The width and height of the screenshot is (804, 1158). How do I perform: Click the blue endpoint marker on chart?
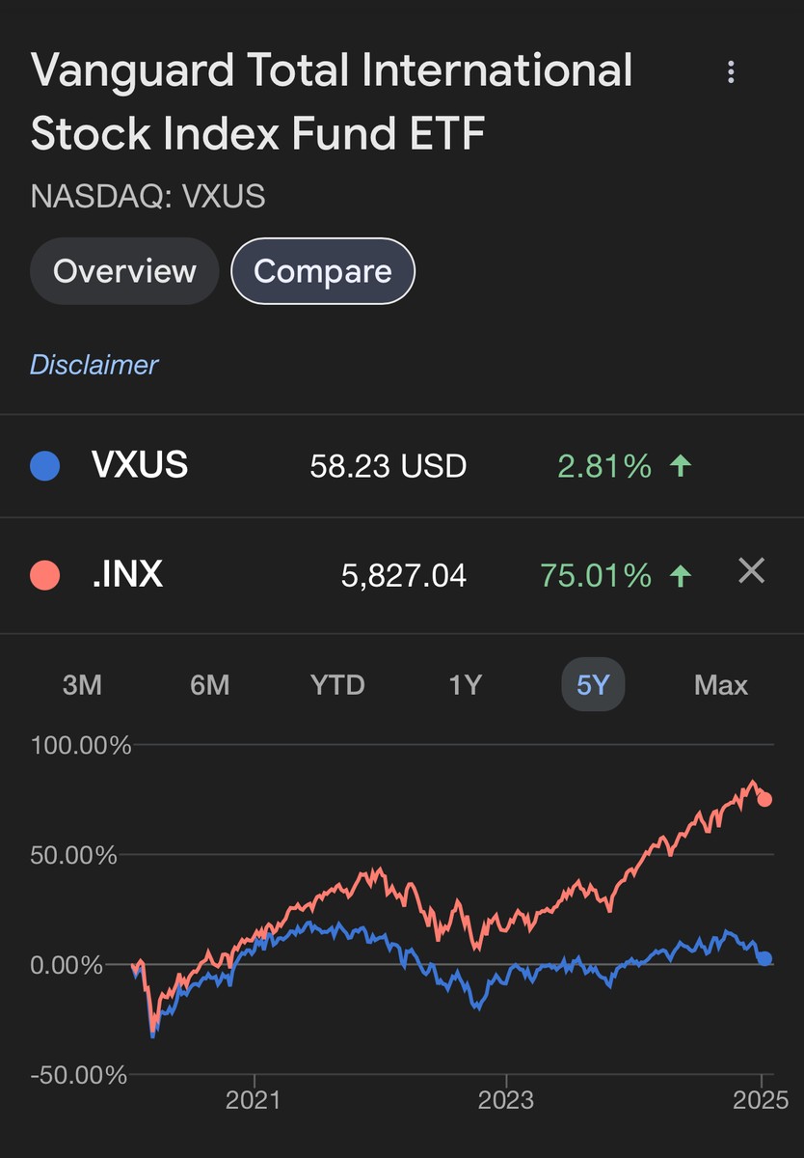point(764,958)
